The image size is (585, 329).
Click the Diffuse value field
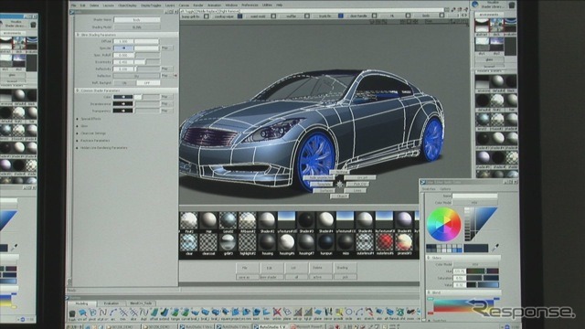123,41
